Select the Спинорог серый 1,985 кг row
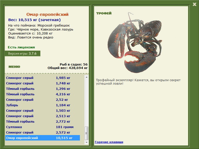 (x=43, y=78)
